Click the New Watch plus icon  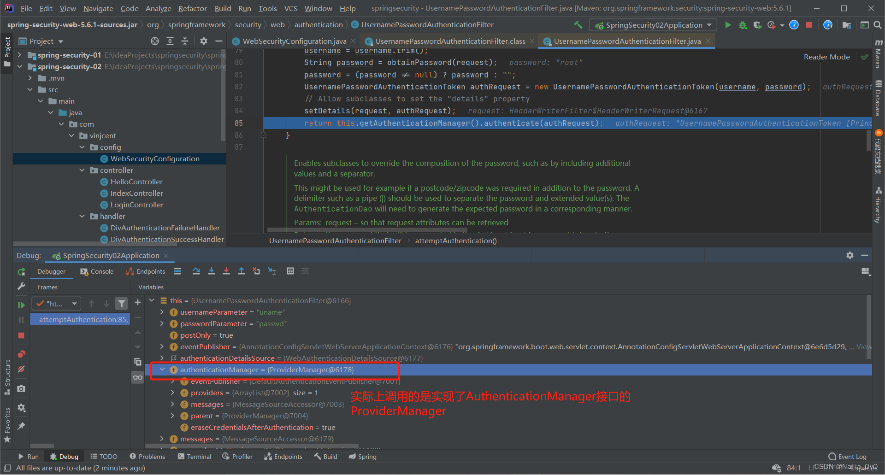click(x=137, y=302)
